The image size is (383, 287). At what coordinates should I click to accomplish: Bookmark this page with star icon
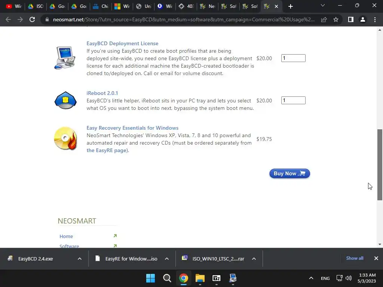pyautogui.click(x=336, y=19)
